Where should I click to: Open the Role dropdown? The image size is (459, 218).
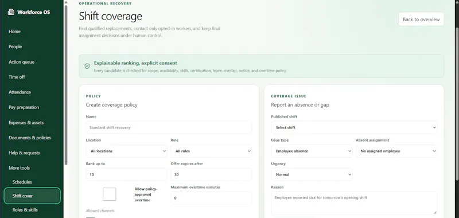pos(211,151)
